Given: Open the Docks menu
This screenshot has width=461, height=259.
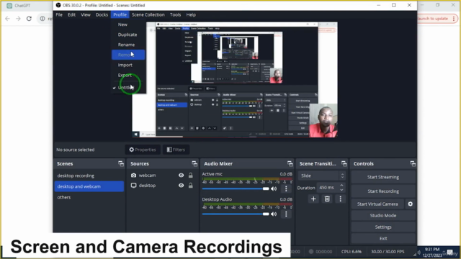Looking at the screenshot, I should tap(102, 14).
